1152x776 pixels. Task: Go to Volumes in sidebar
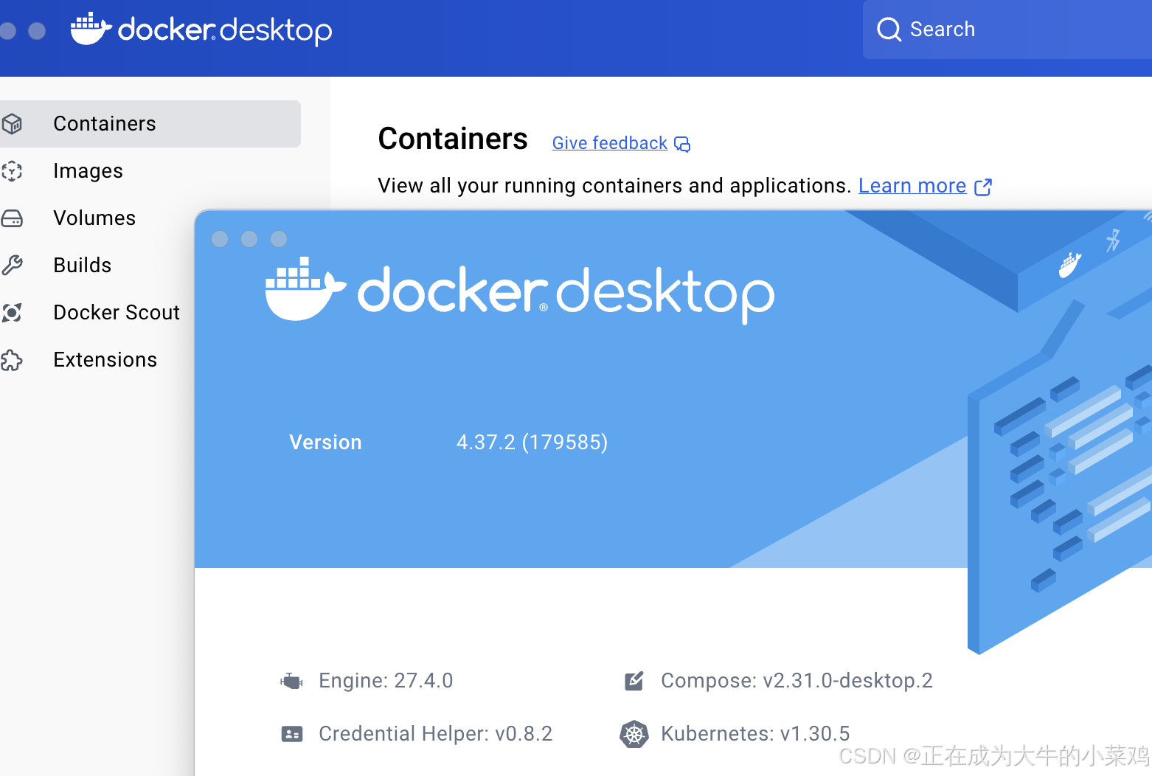click(94, 218)
